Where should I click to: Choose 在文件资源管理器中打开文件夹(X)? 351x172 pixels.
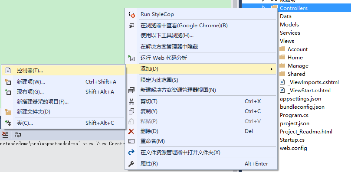coord(201,153)
